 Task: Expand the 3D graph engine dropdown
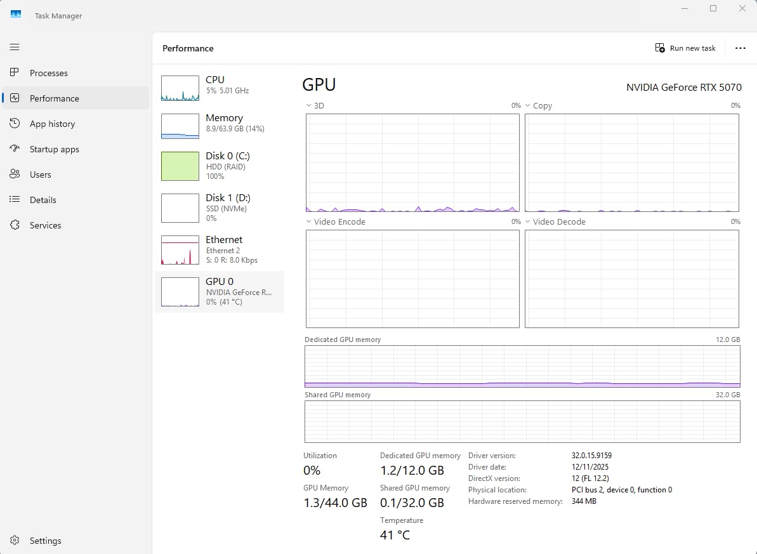point(309,106)
